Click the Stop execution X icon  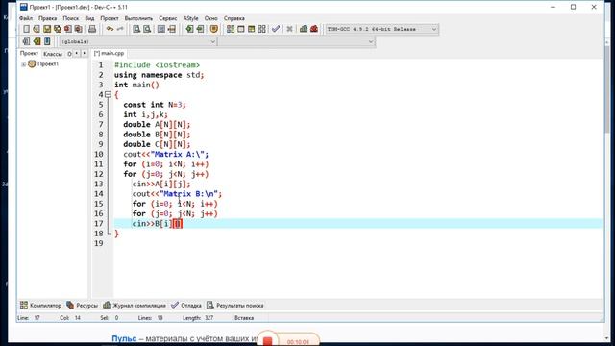coord(289,29)
